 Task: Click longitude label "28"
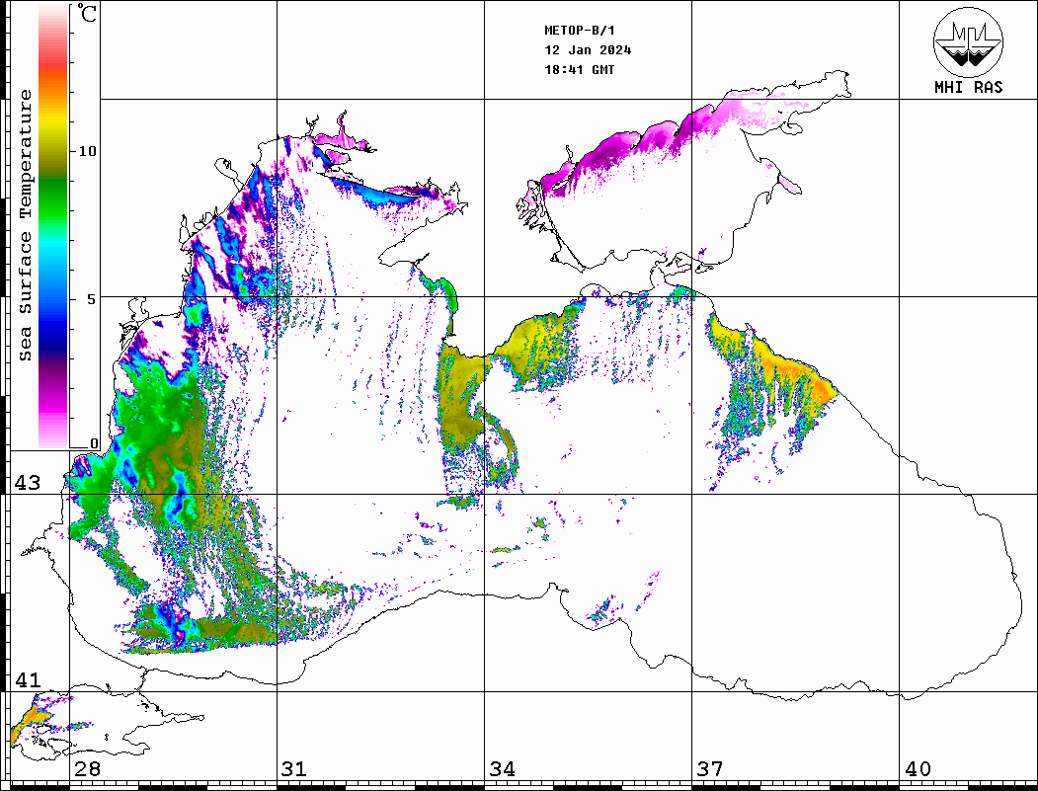[x=87, y=769]
